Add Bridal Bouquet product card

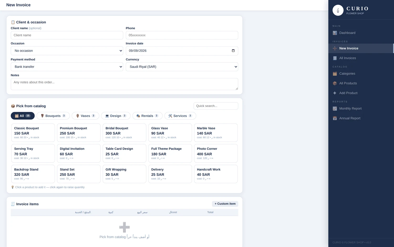point(125,133)
